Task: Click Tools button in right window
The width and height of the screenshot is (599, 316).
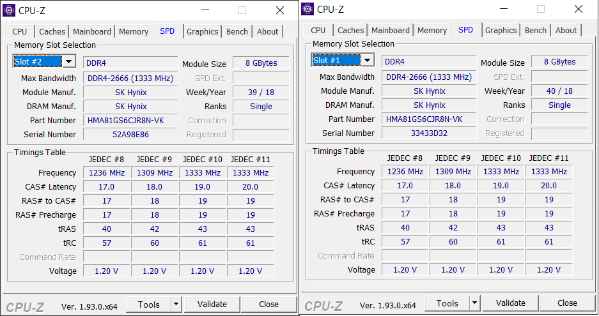Action: tap(447, 303)
